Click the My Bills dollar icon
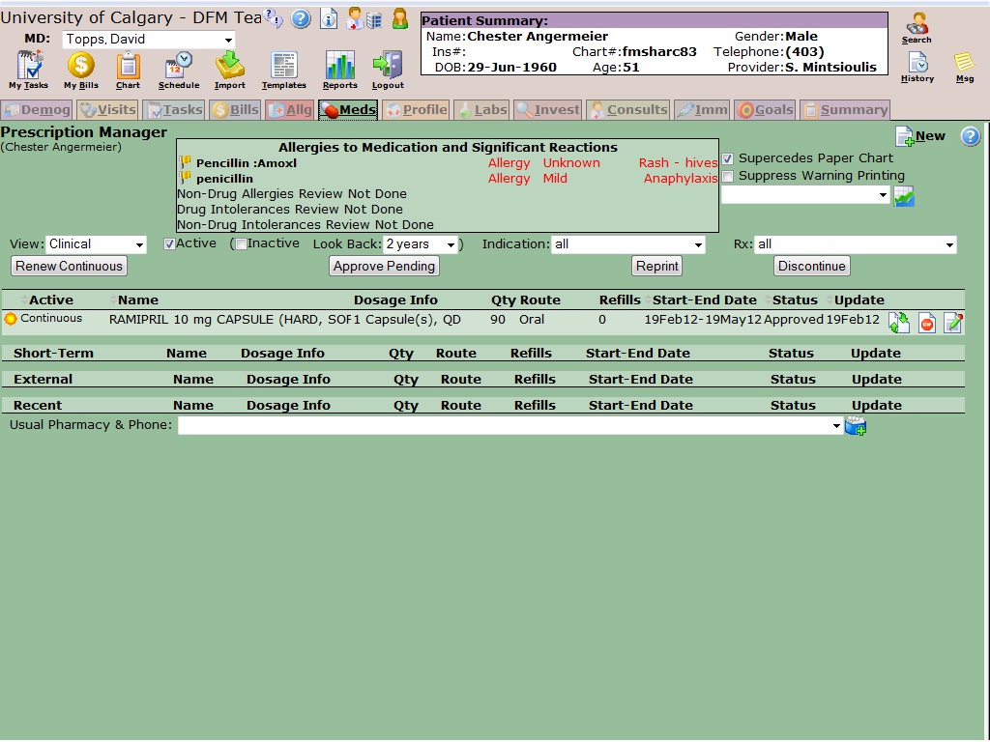Viewport: 990px width, 742px height. pyautogui.click(x=81, y=68)
